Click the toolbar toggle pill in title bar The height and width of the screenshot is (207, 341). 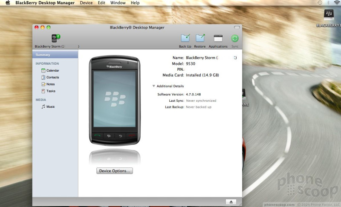click(x=237, y=27)
